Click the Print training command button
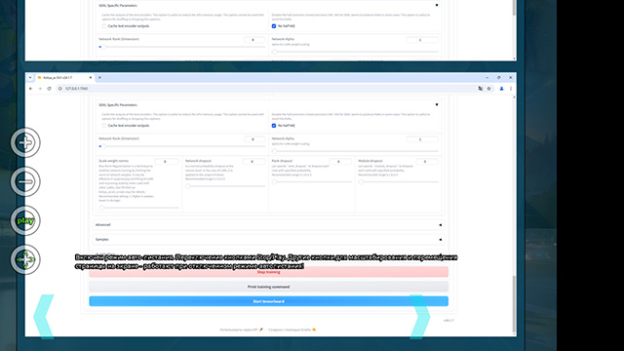The image size is (624, 351). click(269, 287)
